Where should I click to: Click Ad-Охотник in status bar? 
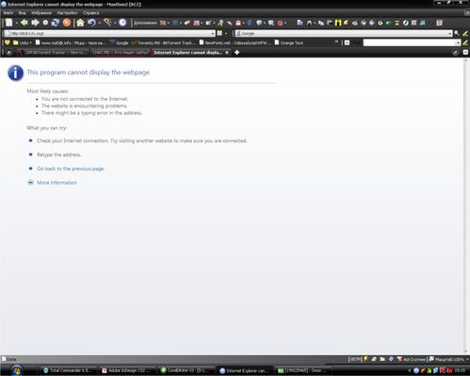(411, 359)
